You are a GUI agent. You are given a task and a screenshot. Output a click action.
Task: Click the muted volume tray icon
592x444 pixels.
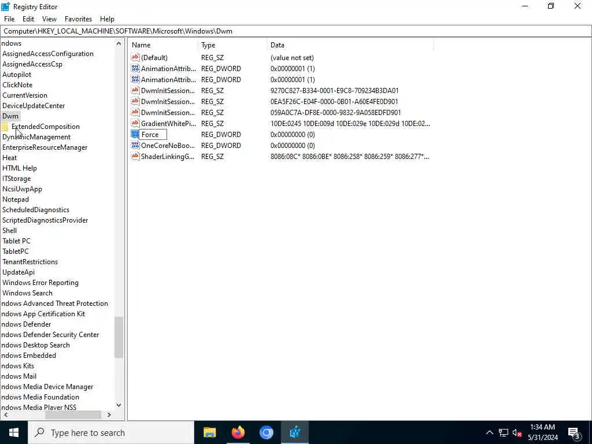tap(517, 432)
